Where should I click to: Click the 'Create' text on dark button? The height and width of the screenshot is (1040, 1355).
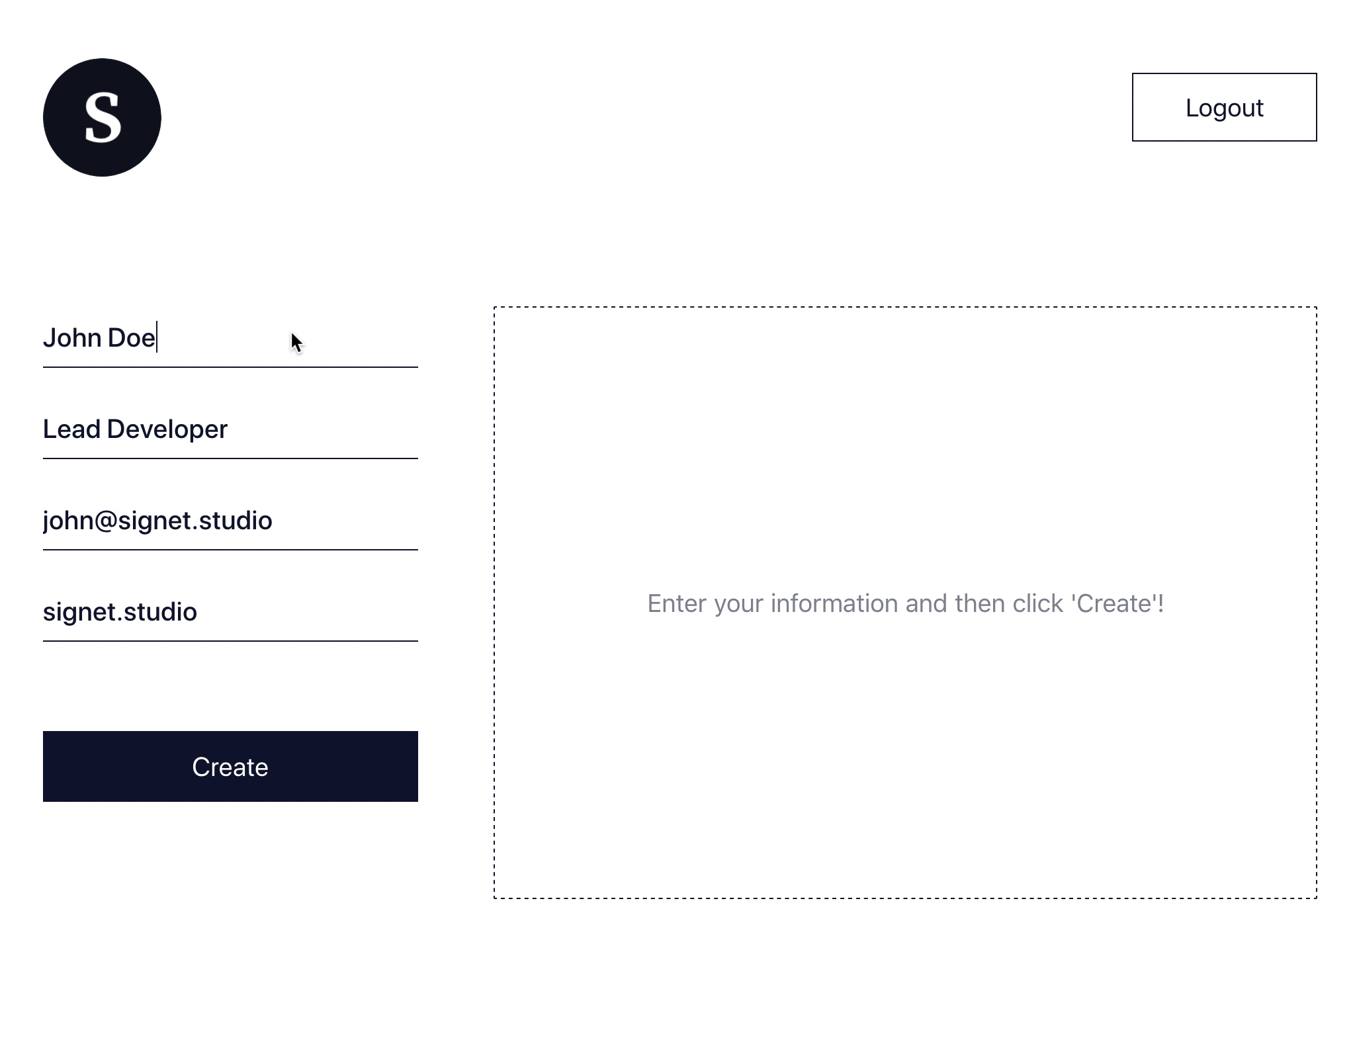(x=230, y=767)
